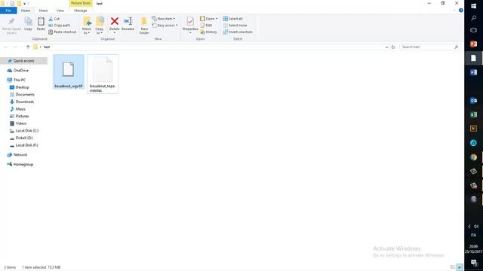This screenshot has width=483, height=271.
Task: Click the Edit command in ribbon
Action: point(206,26)
